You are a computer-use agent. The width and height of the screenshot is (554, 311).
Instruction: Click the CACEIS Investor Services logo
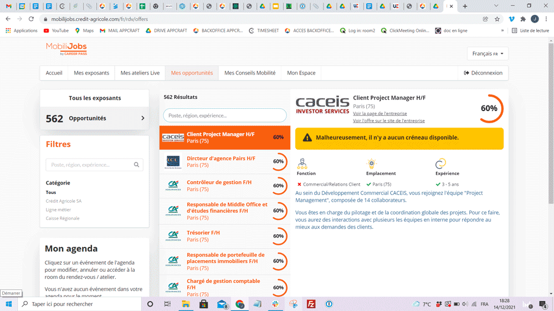coord(322,106)
